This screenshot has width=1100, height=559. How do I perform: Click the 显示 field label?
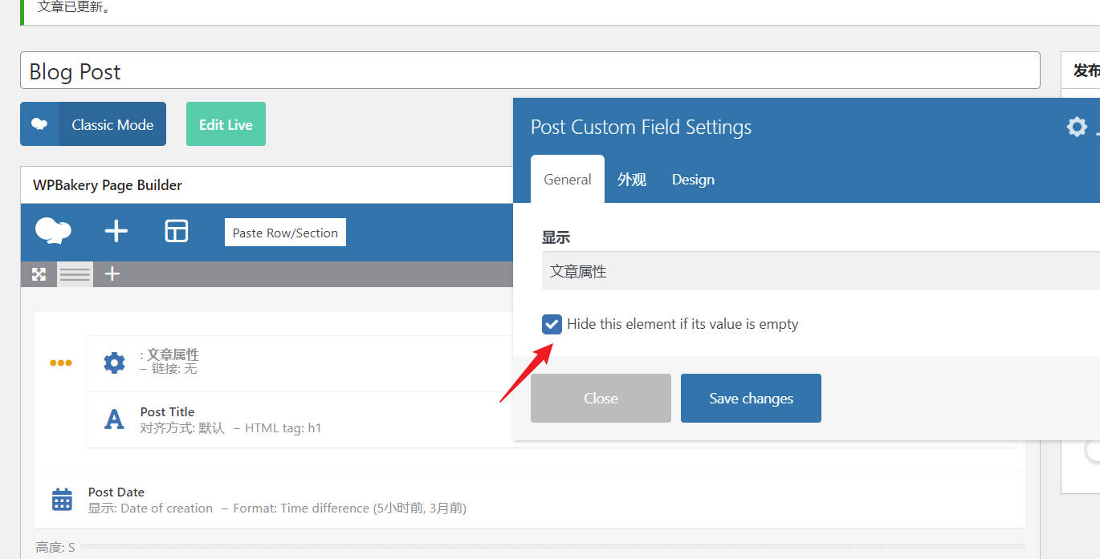[556, 237]
